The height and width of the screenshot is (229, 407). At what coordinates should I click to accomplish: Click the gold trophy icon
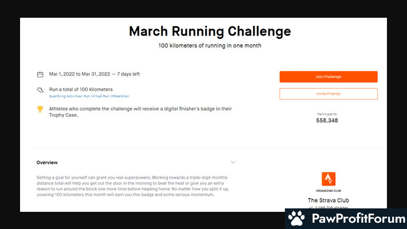click(40, 109)
